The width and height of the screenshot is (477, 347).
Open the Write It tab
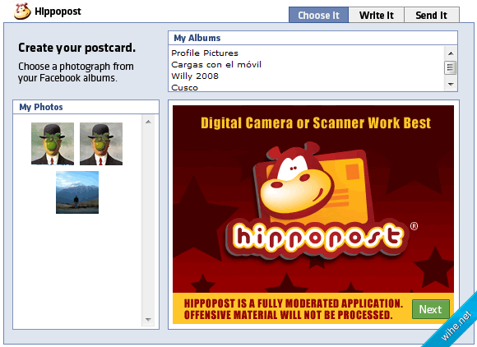[377, 15]
